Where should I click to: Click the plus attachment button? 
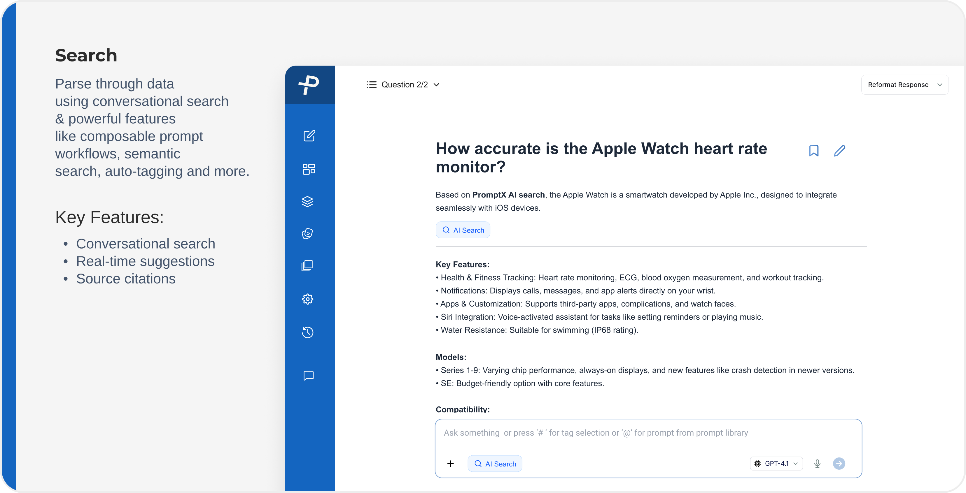(x=450, y=464)
